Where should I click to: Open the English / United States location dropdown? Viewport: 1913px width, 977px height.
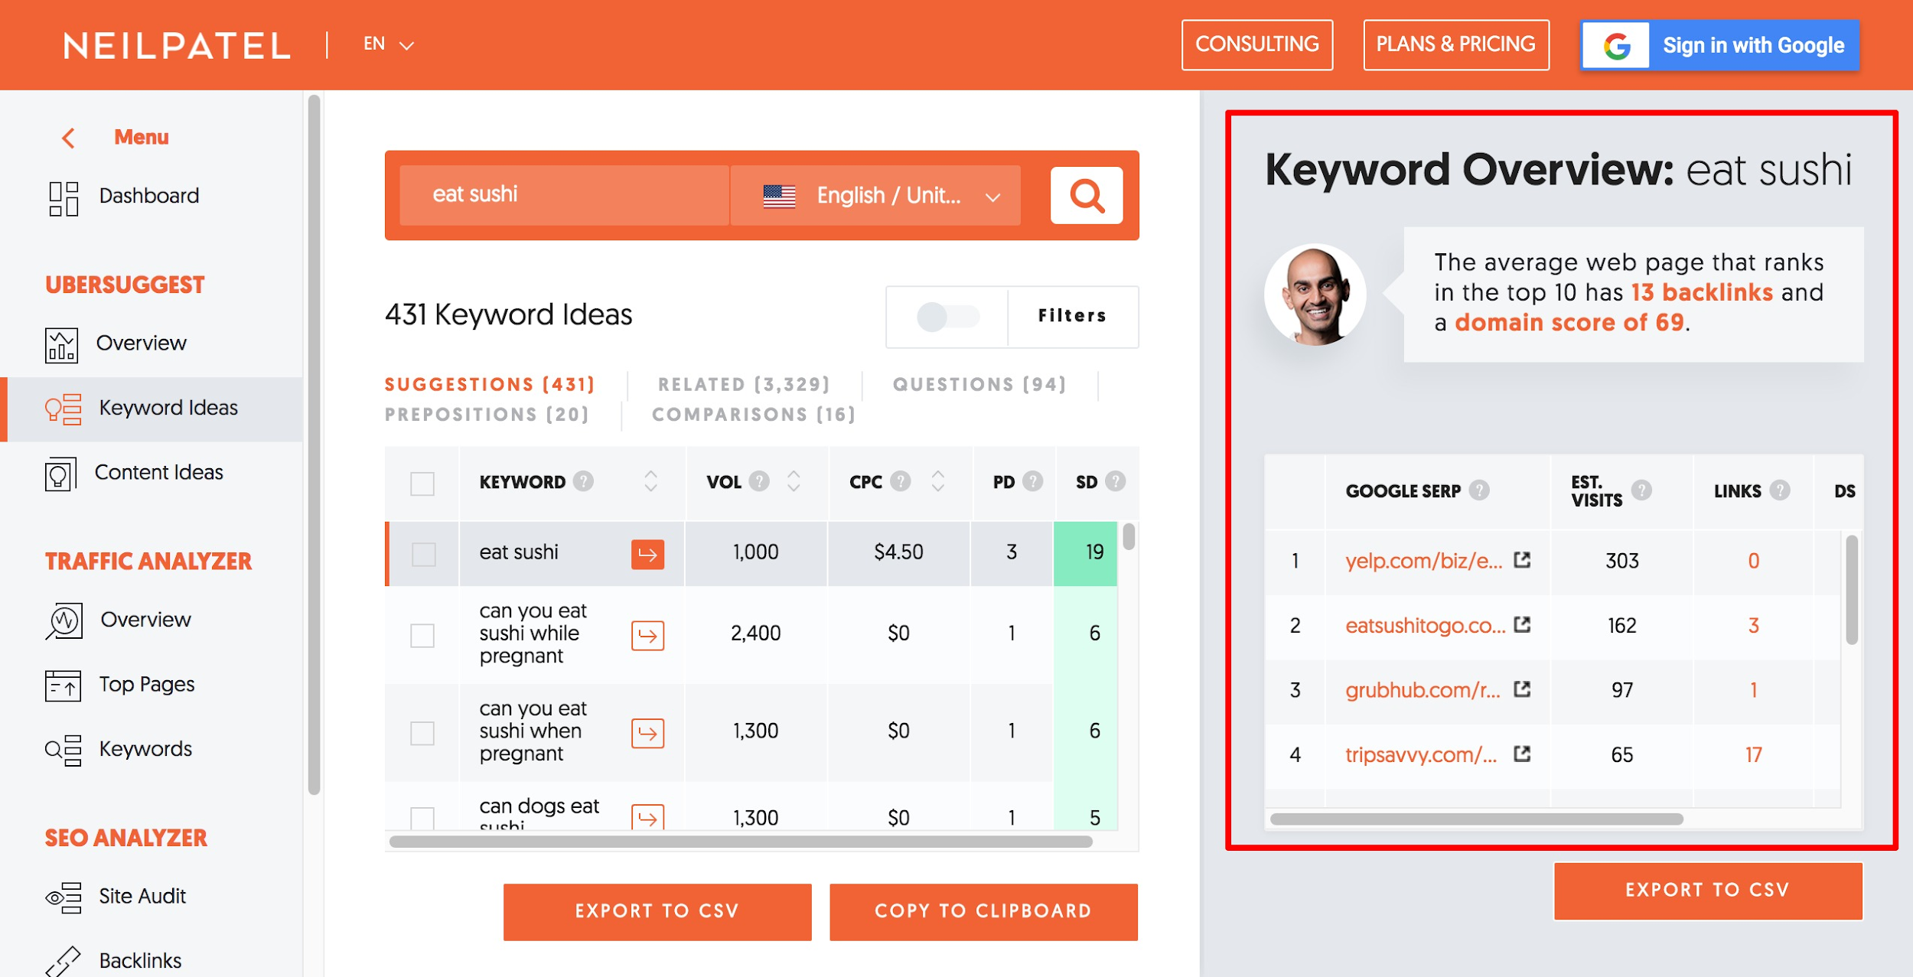tap(876, 196)
